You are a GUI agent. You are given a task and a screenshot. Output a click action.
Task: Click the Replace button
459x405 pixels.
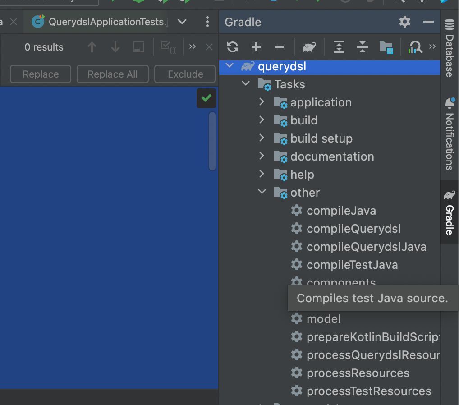coord(41,74)
